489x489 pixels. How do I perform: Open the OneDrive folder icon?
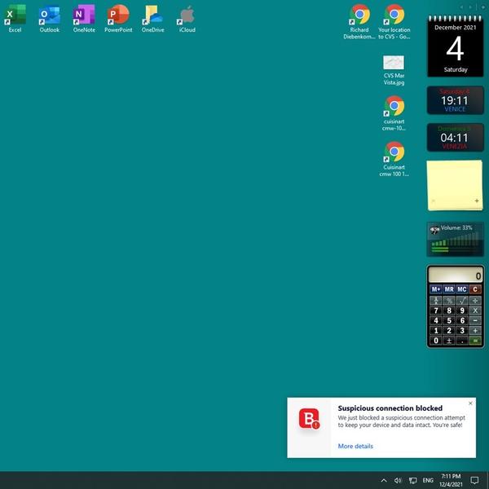click(152, 15)
